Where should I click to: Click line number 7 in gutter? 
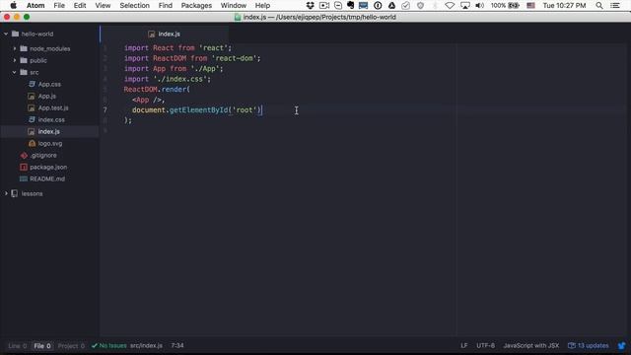[105, 109]
